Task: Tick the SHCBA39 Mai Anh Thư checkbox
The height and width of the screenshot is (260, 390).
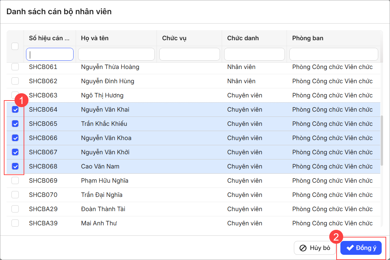Action: pyautogui.click(x=15, y=223)
